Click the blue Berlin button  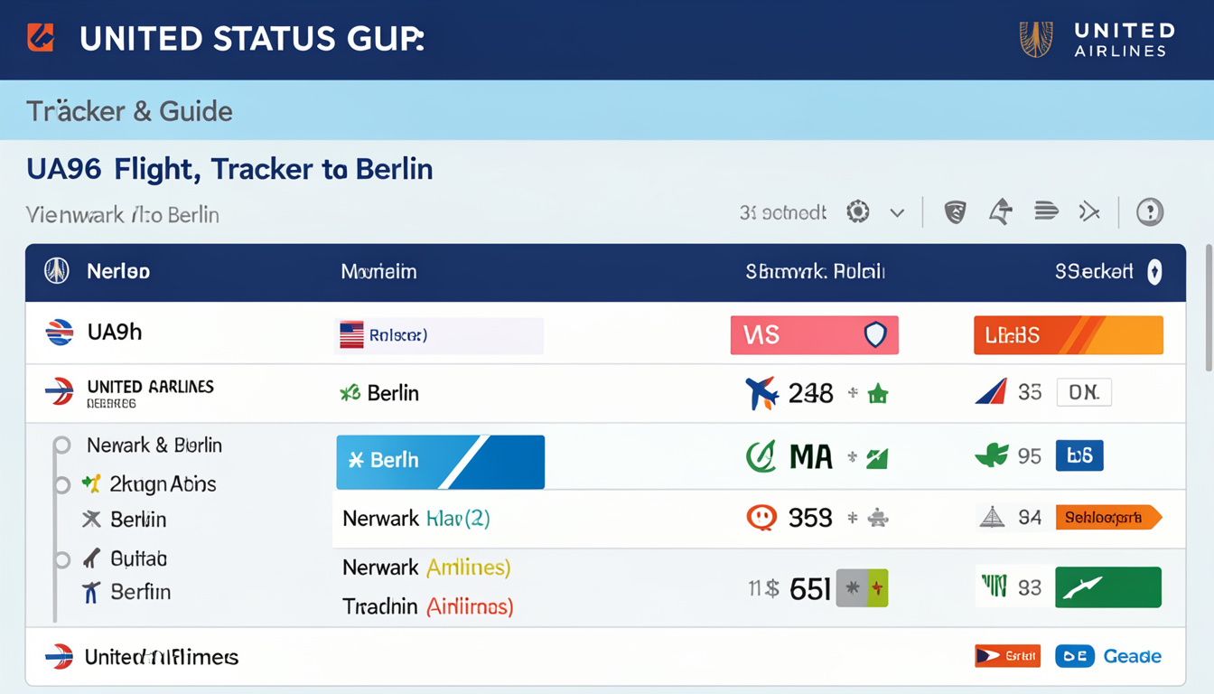point(440,462)
